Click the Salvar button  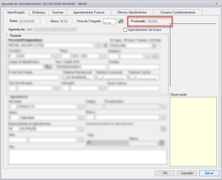(x=209, y=173)
